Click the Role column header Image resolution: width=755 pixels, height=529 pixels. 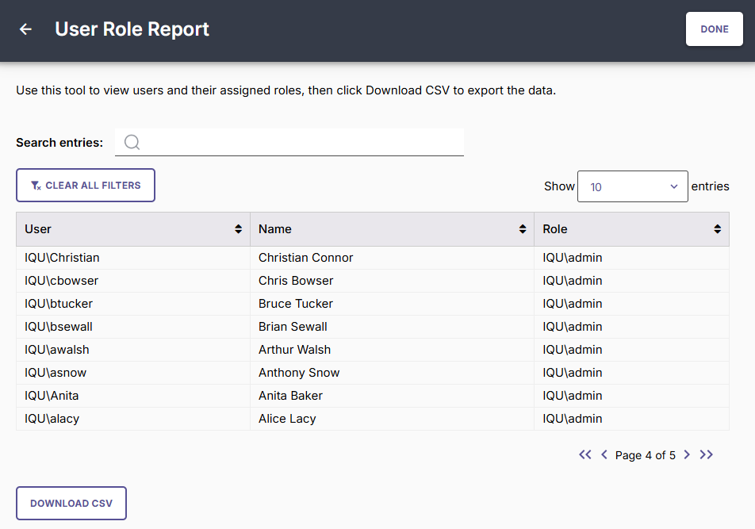tap(632, 229)
